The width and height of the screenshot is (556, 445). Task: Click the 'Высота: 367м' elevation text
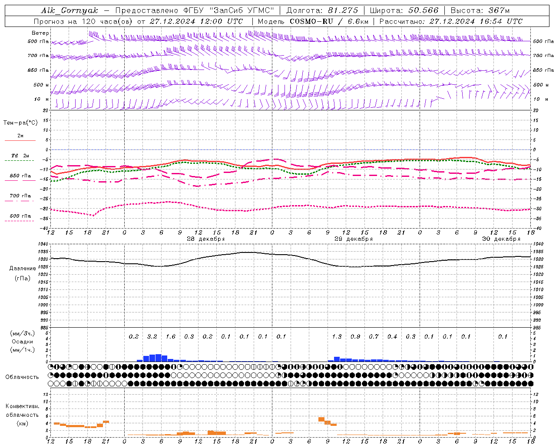[480, 10]
